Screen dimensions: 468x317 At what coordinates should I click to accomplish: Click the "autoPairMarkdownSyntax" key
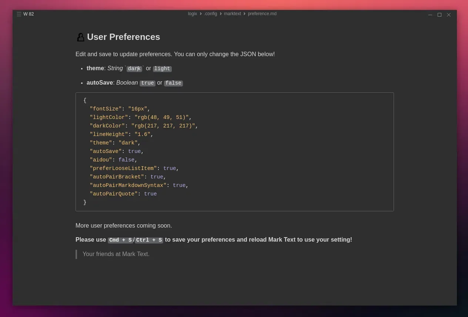(x=128, y=185)
